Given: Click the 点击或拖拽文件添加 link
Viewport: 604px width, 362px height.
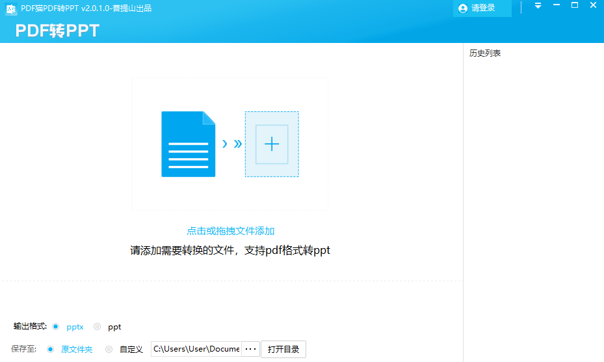Looking at the screenshot, I should tap(231, 231).
